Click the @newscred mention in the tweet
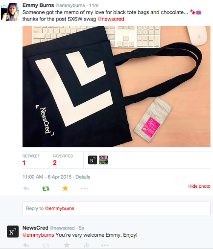This screenshot has height=249, width=213. tap(111, 19)
